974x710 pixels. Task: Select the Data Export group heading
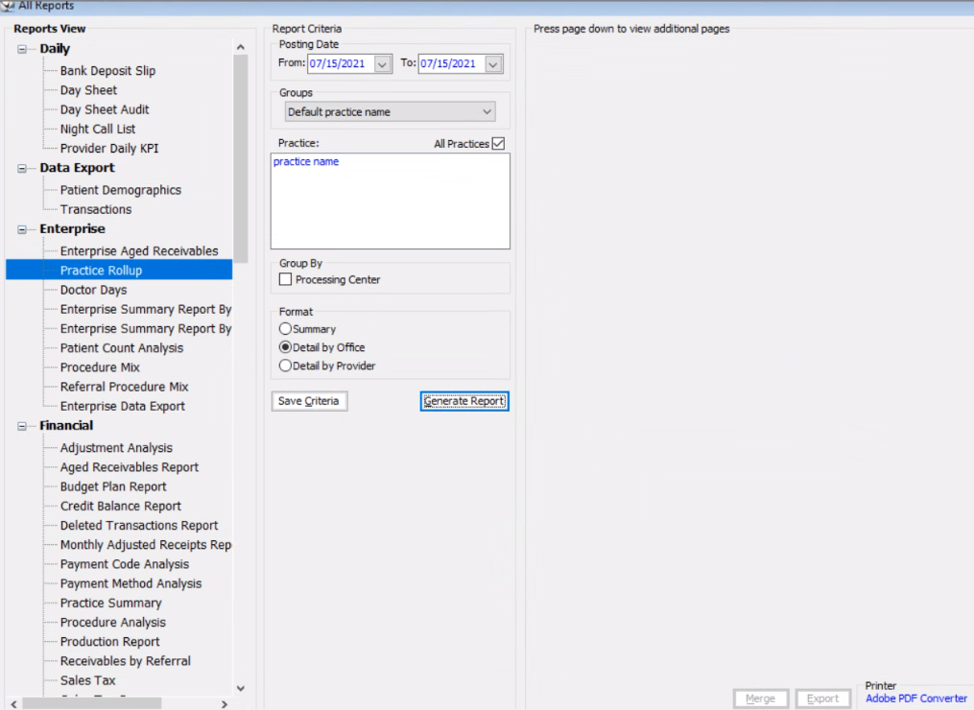click(77, 168)
